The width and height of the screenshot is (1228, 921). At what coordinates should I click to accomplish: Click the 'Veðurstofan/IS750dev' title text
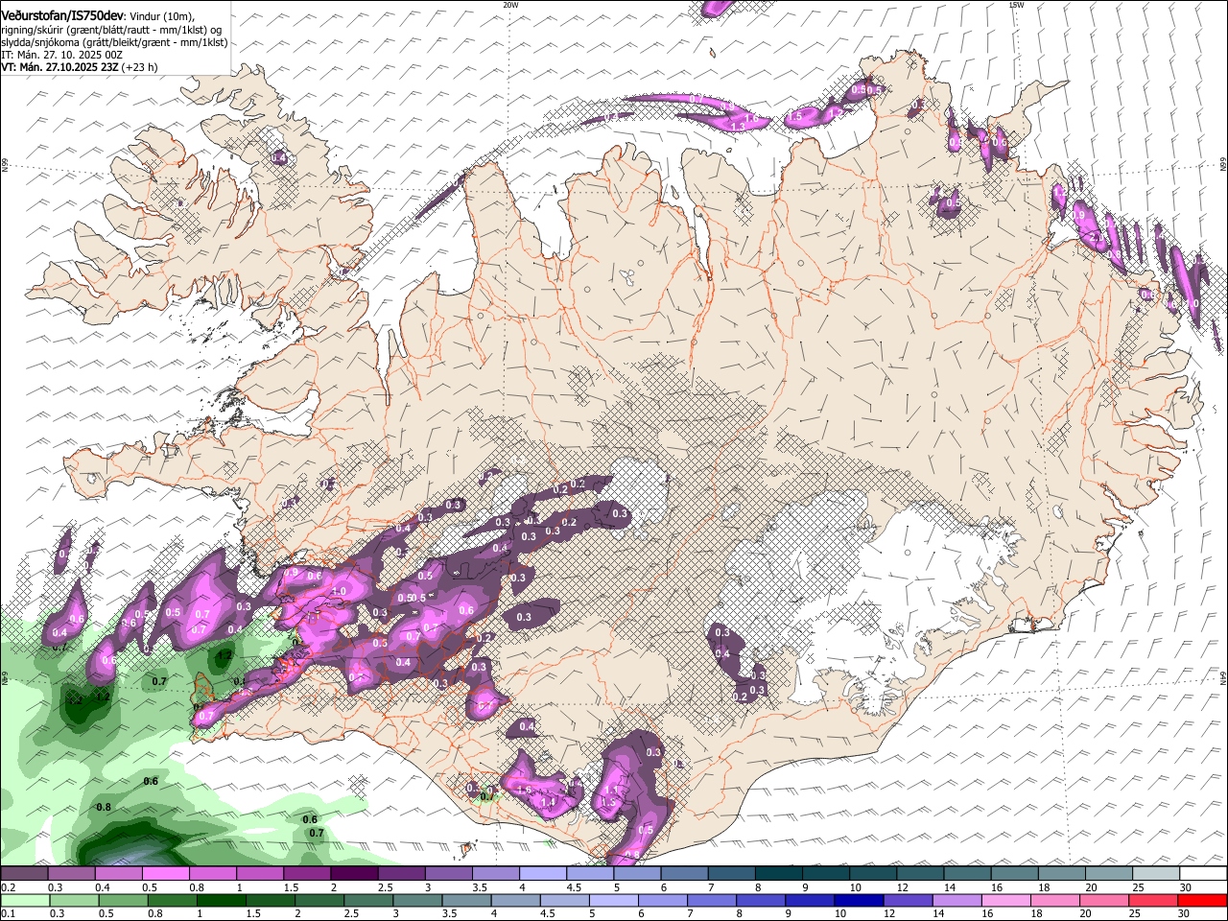(61, 15)
